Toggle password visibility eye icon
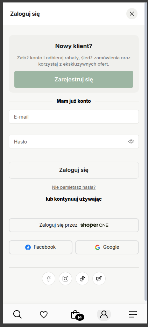This screenshot has height=327, width=148. point(131,141)
